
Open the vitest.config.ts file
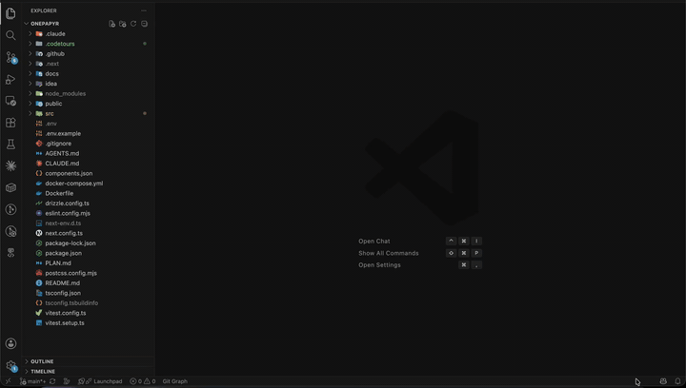[x=88, y=313]
